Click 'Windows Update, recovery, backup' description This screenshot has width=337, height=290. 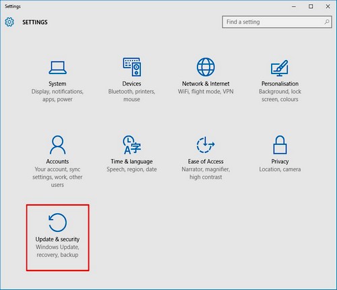point(57,251)
